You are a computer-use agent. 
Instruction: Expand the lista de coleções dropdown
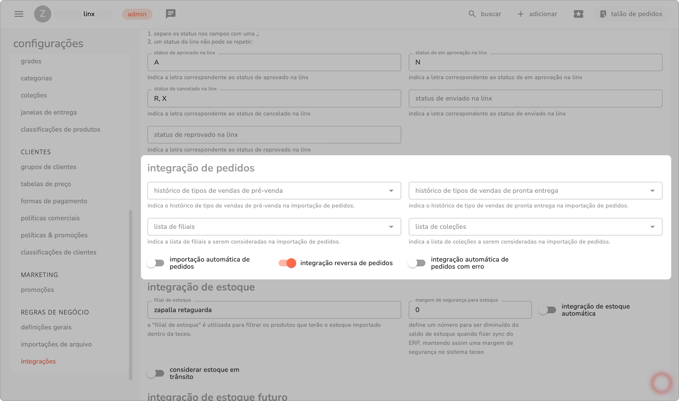pyautogui.click(x=652, y=227)
